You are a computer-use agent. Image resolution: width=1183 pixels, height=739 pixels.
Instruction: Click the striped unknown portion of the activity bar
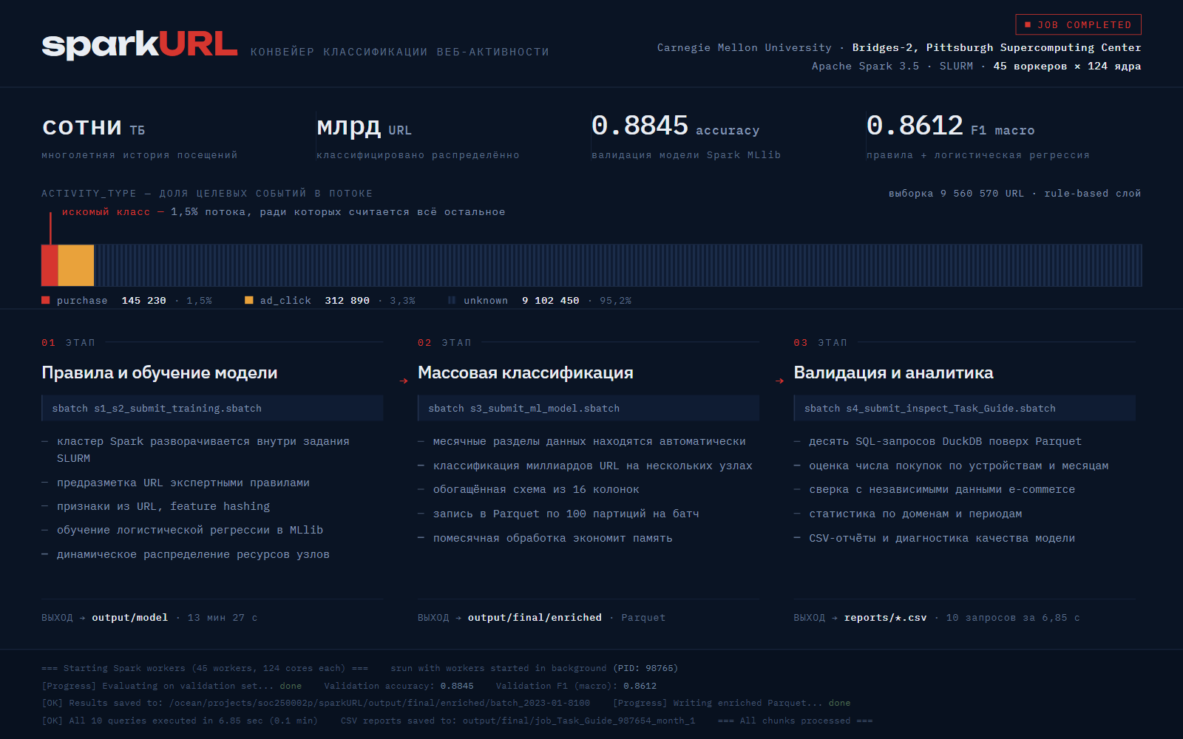(x=618, y=265)
